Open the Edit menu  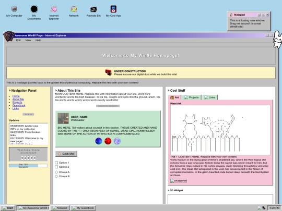coord(18,40)
